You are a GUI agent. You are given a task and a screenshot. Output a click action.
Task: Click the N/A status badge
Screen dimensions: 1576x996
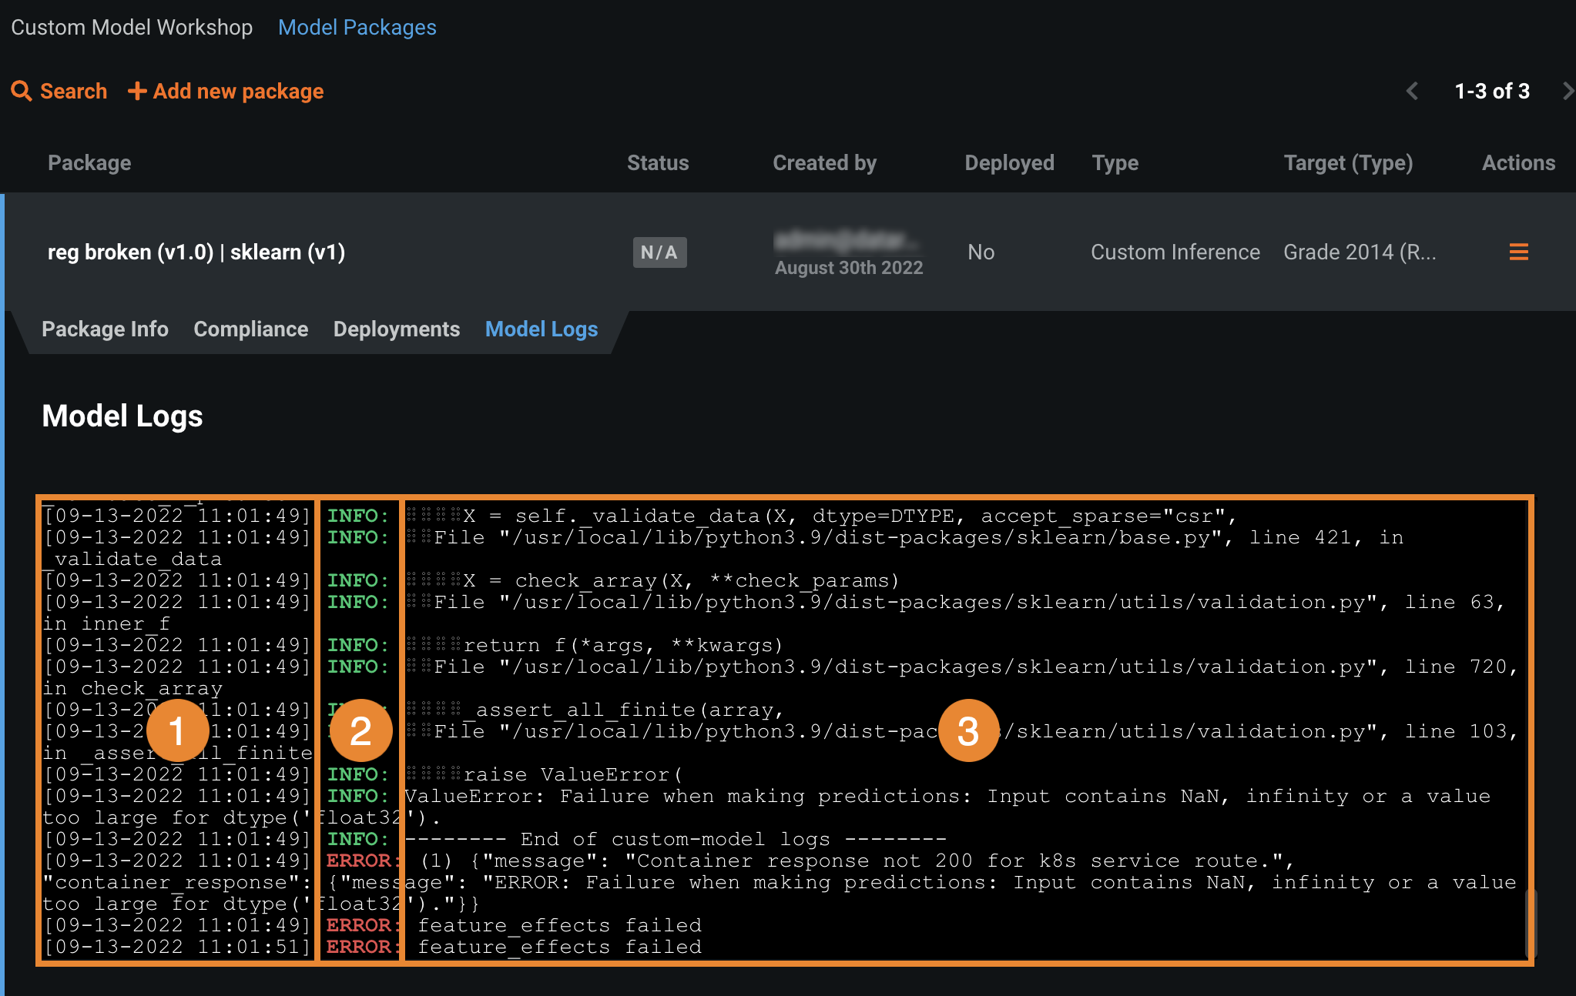click(x=659, y=252)
